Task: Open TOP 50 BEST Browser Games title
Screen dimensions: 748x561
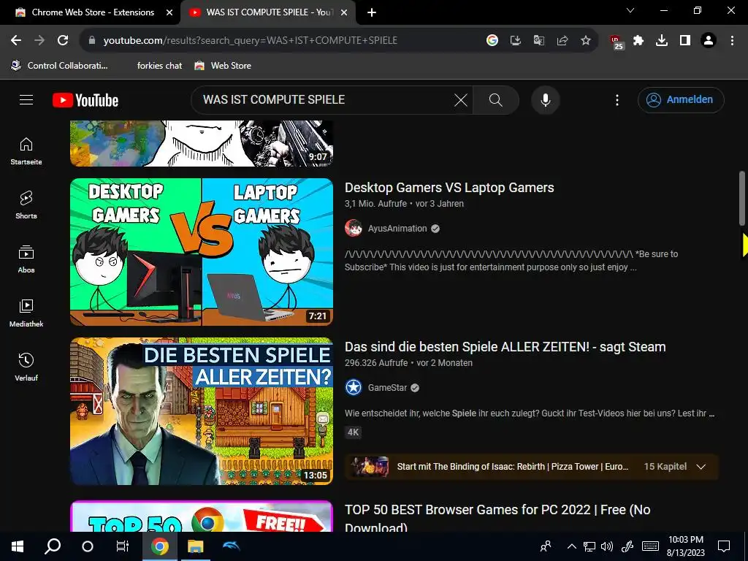Action: pos(497,518)
